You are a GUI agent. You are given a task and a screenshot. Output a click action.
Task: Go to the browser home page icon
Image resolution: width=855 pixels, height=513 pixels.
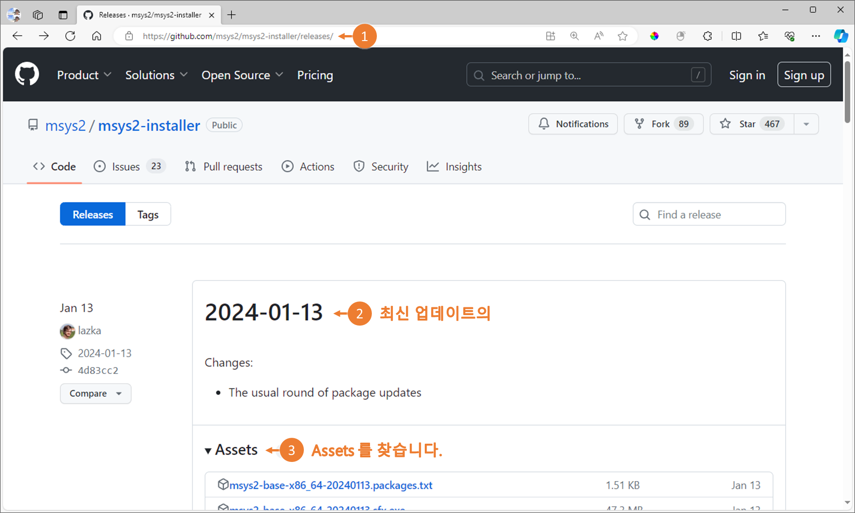click(x=97, y=36)
